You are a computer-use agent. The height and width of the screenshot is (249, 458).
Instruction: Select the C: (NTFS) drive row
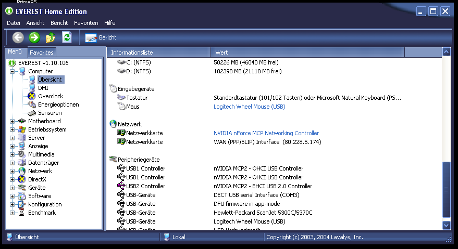274,62
